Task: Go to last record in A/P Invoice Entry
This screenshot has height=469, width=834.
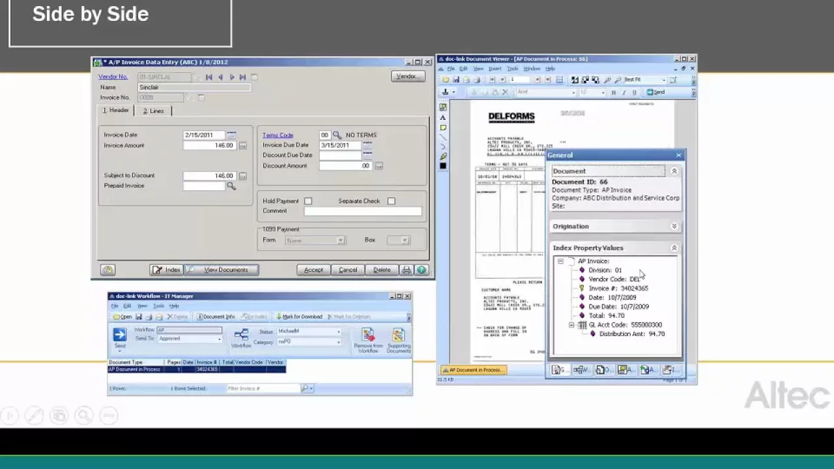Action: [x=242, y=78]
